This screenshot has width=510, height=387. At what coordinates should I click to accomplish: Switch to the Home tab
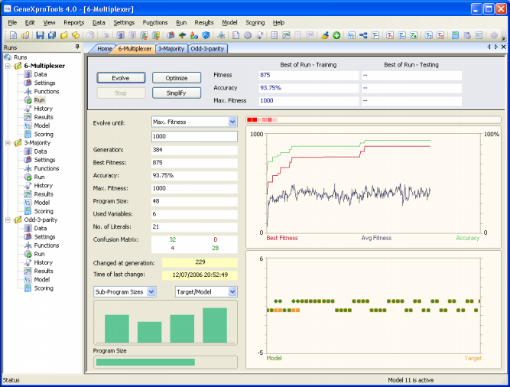(x=104, y=49)
